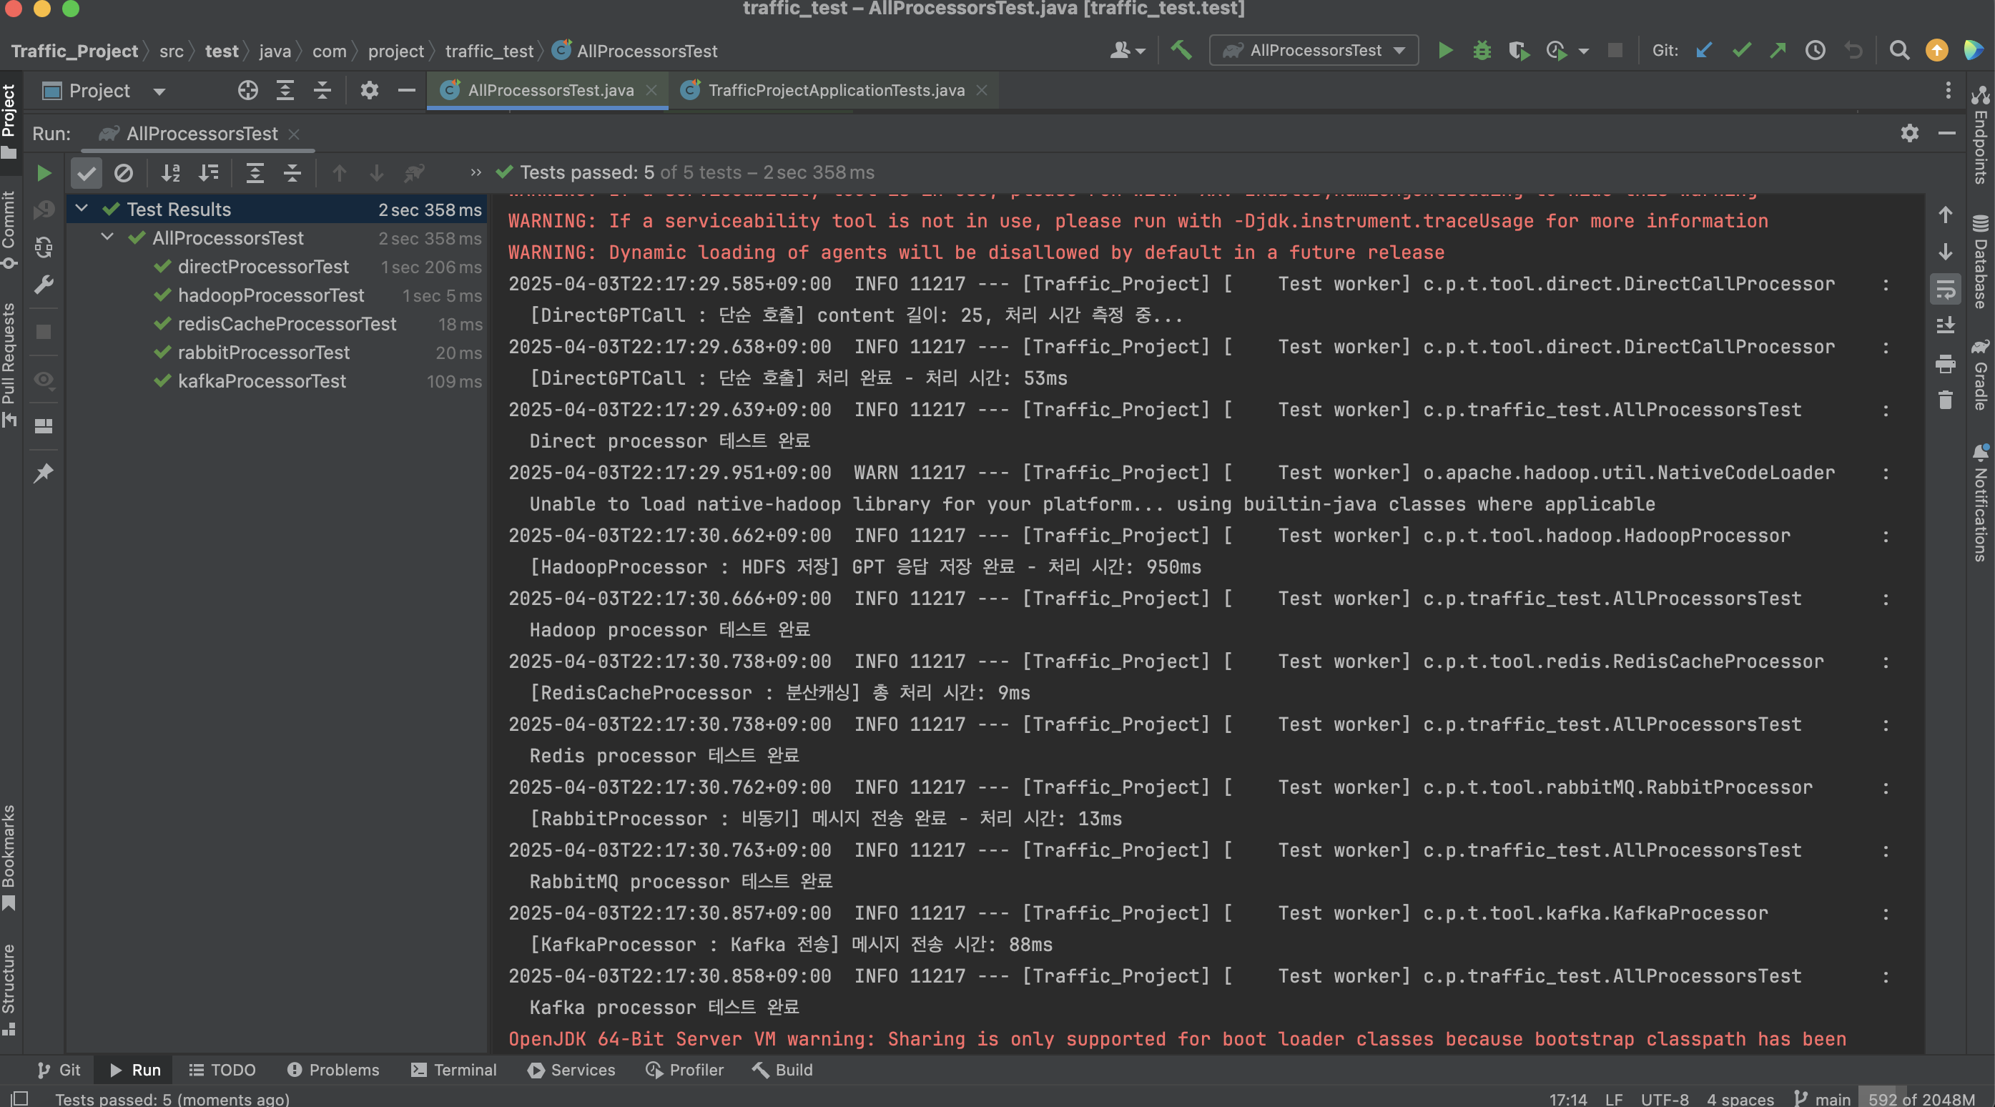Click the Build project hammer icon
1995x1107 pixels.
coord(1181,51)
